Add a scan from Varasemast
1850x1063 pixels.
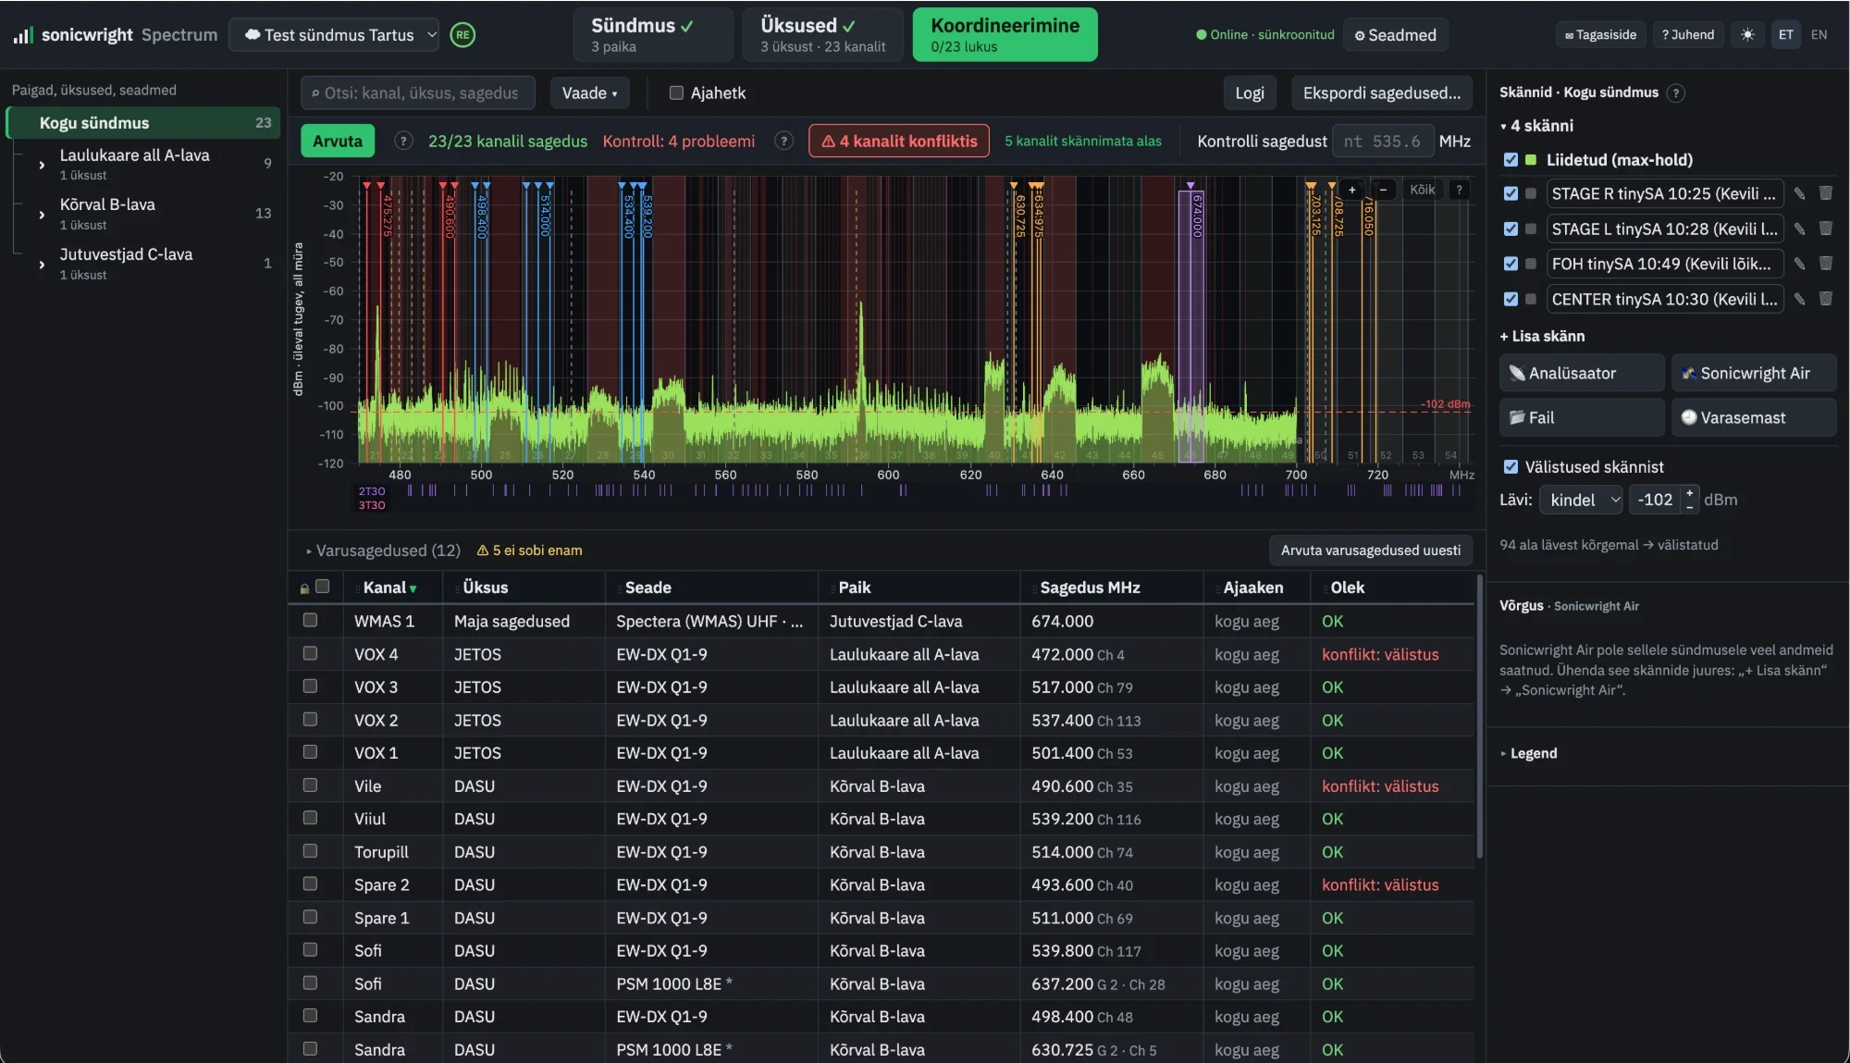[1754, 417]
